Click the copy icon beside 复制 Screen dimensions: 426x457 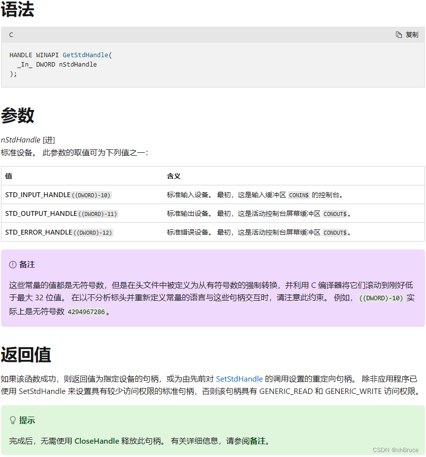398,35
